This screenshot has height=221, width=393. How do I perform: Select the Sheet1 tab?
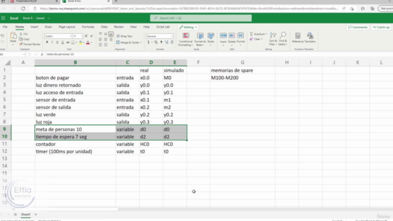pos(26,214)
